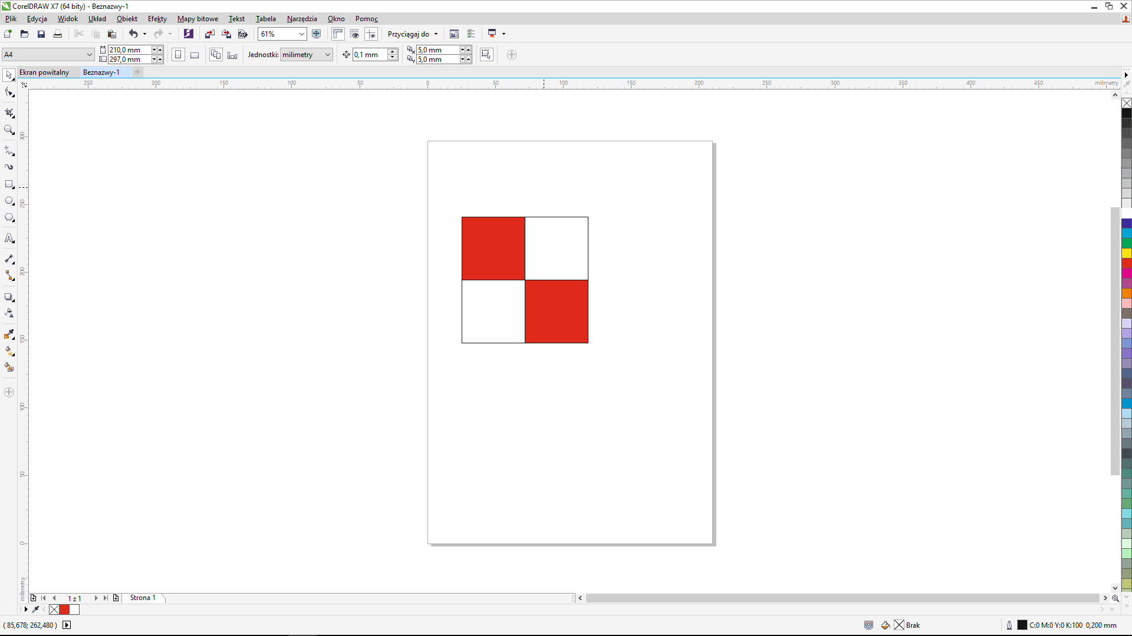Open the Przyciągaj do snap options

pos(413,34)
